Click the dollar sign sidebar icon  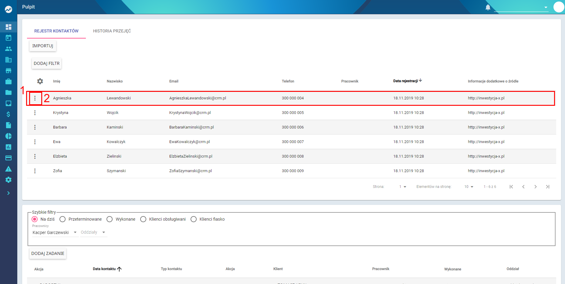8,114
